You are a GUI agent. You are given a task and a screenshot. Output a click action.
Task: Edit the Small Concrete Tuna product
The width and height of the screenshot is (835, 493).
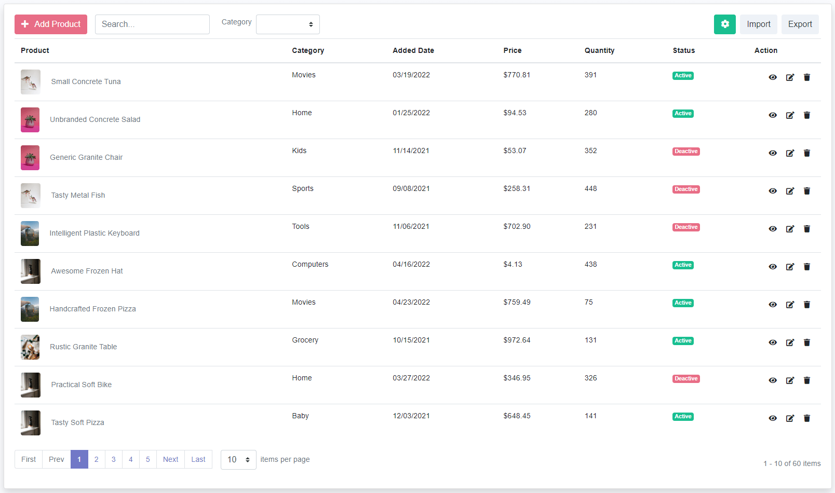pyautogui.click(x=790, y=77)
